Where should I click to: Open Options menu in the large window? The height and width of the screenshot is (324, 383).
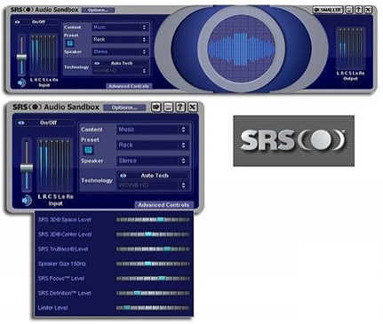tap(98, 10)
